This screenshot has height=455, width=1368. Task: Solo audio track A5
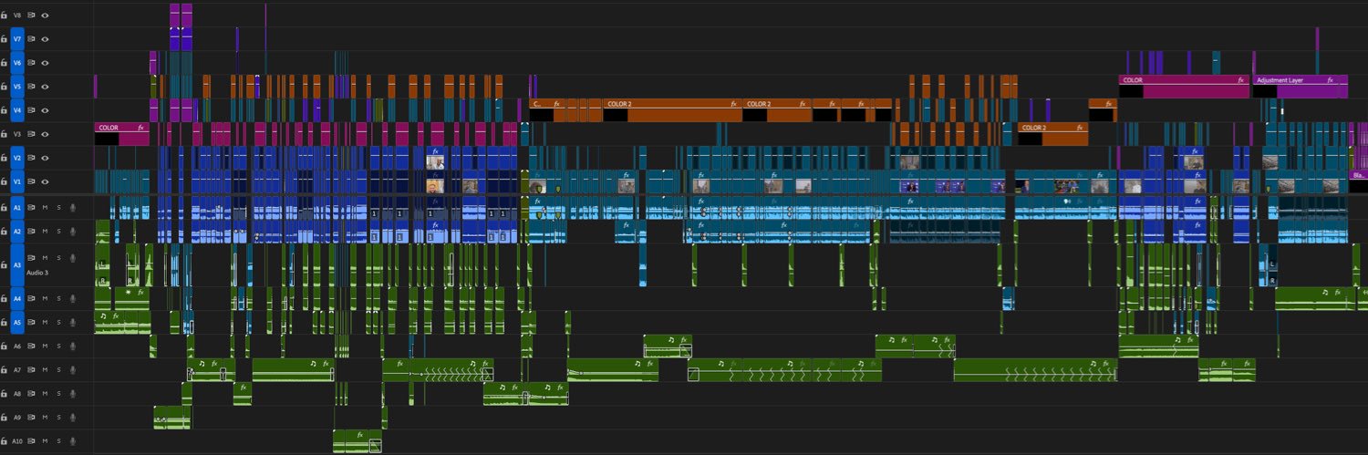pyautogui.click(x=58, y=322)
